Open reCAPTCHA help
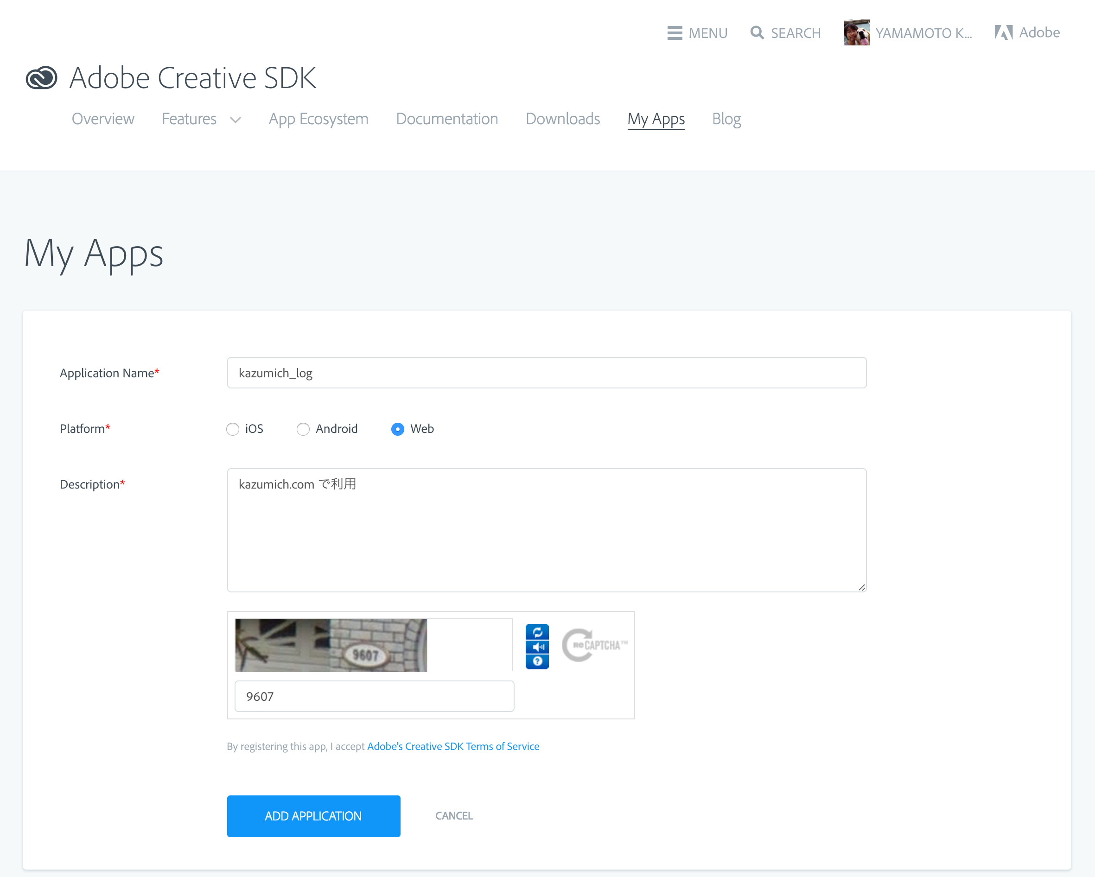The height and width of the screenshot is (877, 1095). click(x=537, y=661)
